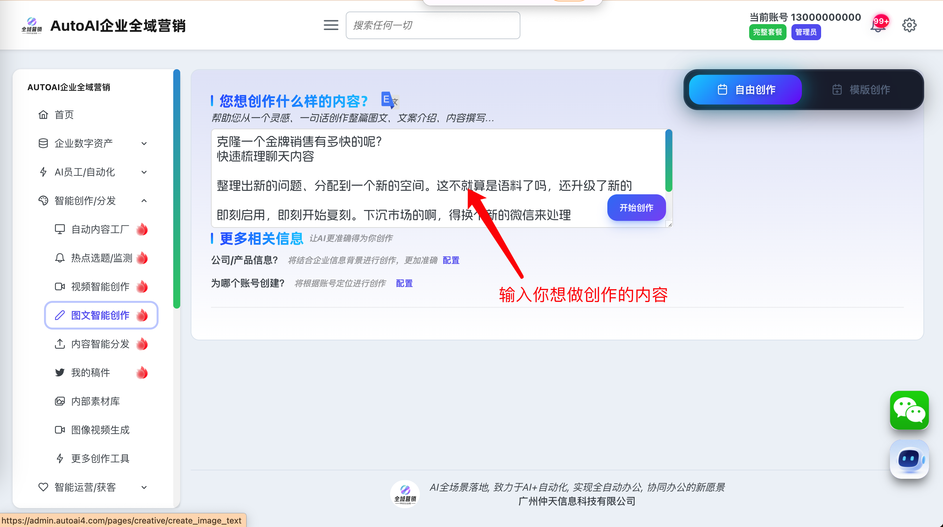
Task: Switch to 自由创作 mode
Action: (x=745, y=90)
